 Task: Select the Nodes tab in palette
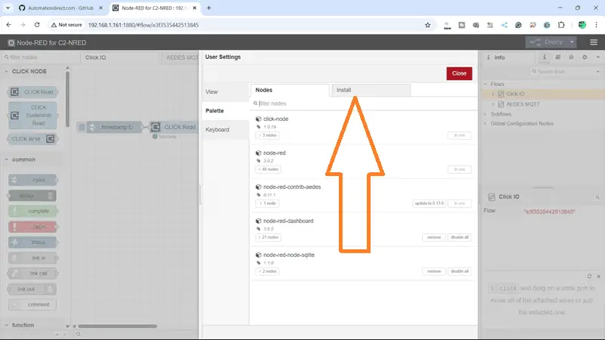[x=290, y=90]
